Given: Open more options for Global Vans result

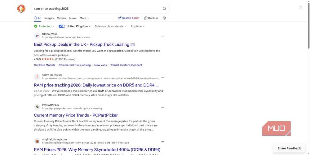Looking at the screenshot, I should (162, 36).
